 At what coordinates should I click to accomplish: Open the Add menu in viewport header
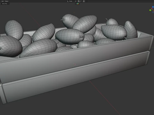click(3, 1)
